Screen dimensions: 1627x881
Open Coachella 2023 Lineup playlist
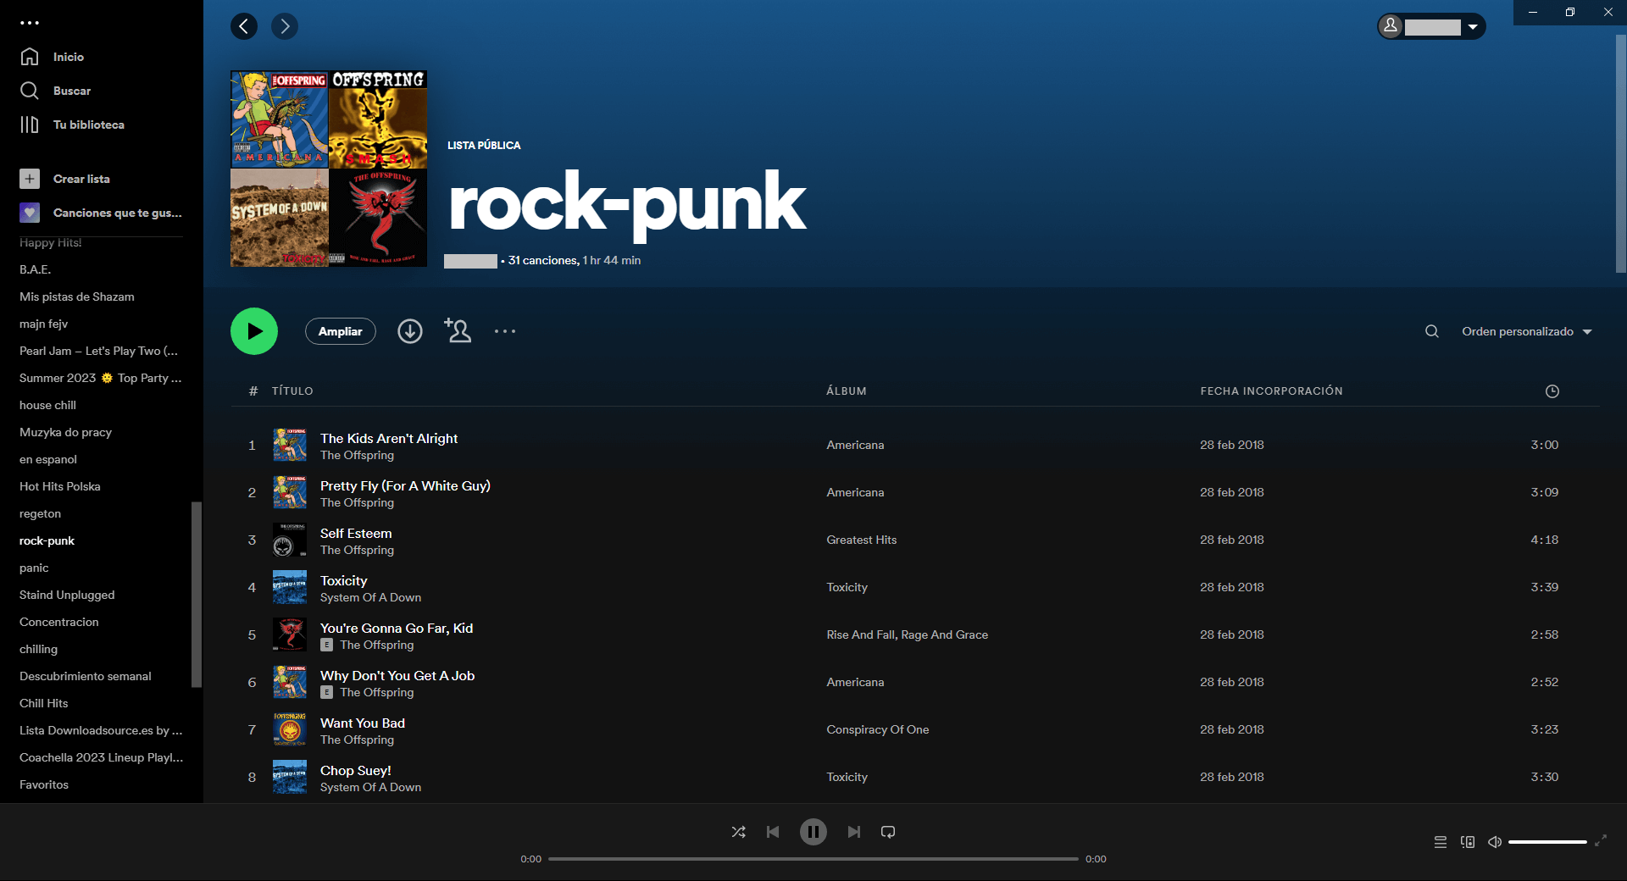tap(101, 757)
